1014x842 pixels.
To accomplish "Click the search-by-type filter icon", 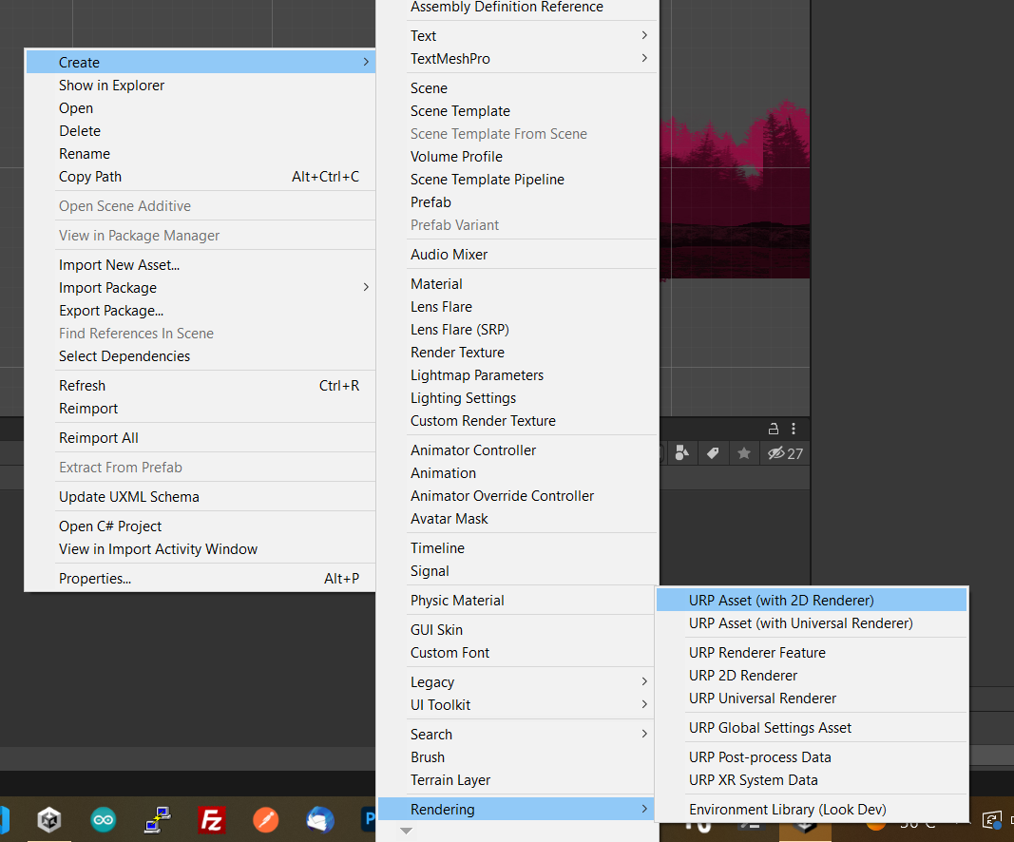I will pyautogui.click(x=682, y=453).
